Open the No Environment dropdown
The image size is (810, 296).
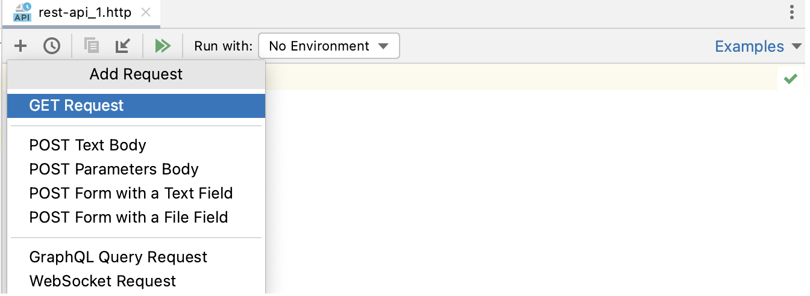coord(328,46)
